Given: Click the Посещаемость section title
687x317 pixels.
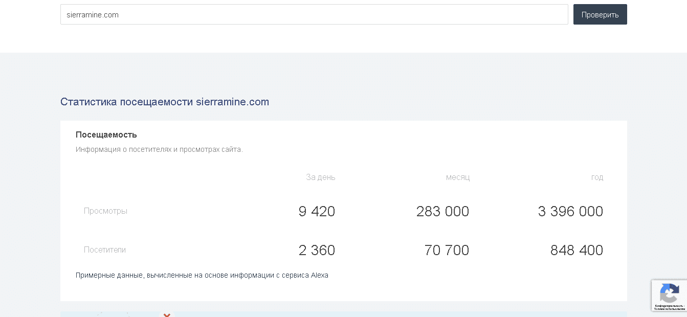Looking at the screenshot, I should point(106,134).
